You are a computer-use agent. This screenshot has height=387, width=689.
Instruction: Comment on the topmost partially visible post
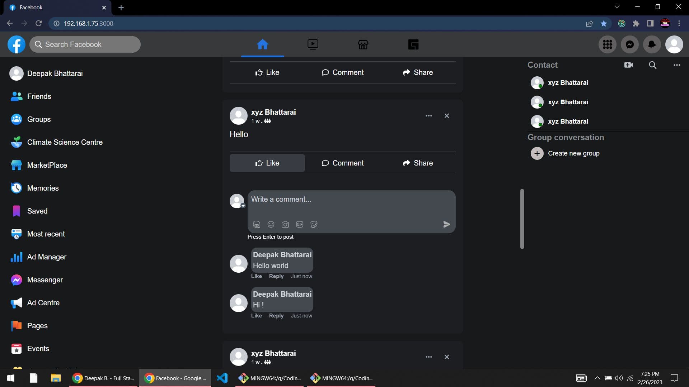point(343,72)
